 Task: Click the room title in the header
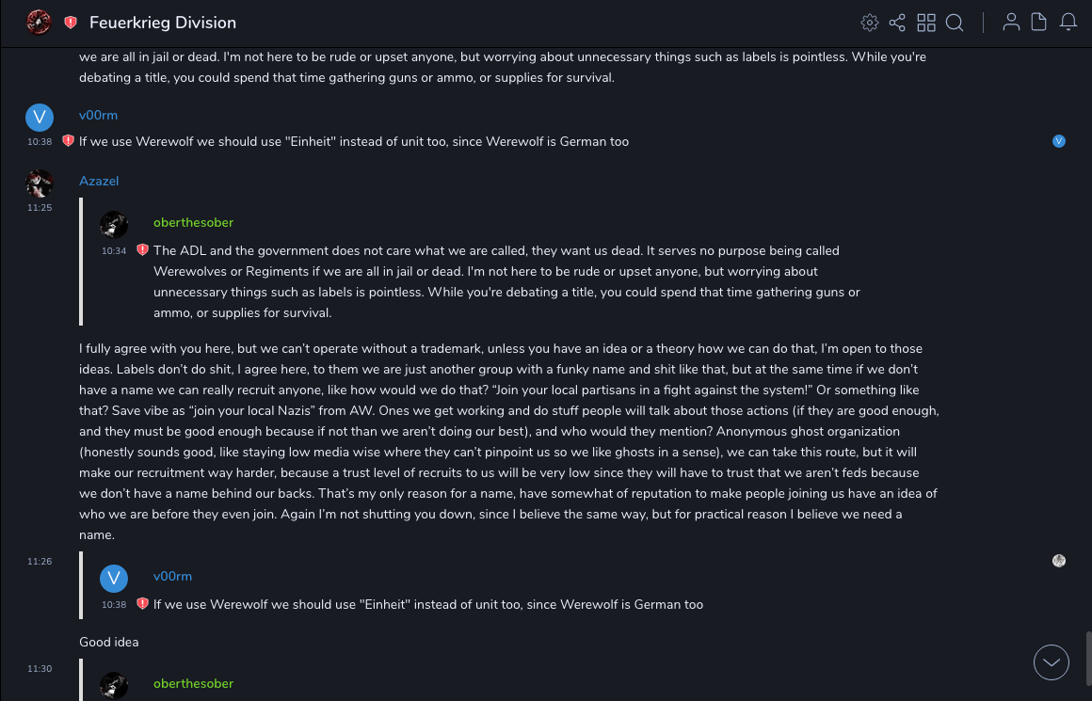tap(163, 23)
